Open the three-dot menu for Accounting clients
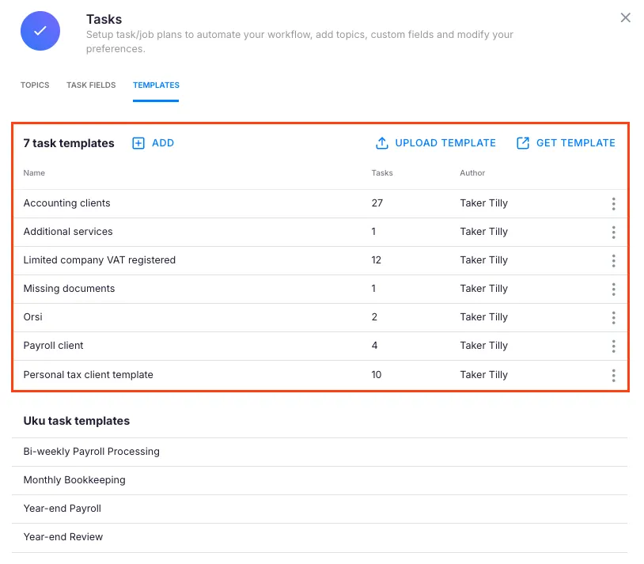Screen dimensions: 644x564 (x=613, y=204)
